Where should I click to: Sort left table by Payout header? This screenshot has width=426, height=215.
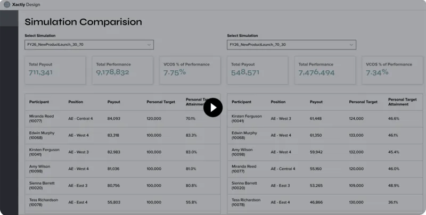pyautogui.click(x=114, y=102)
